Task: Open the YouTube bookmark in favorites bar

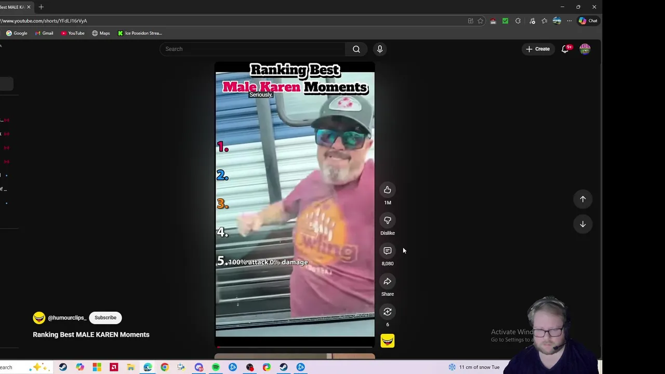Action: coord(72,33)
